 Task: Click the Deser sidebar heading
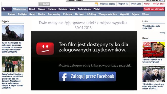click(145, 38)
